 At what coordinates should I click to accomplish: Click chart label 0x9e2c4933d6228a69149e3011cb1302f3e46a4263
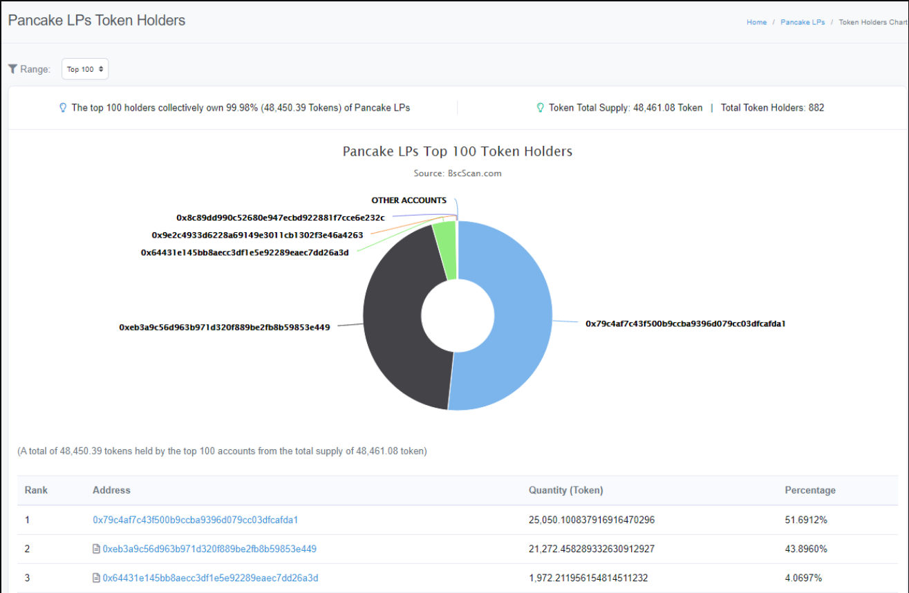[257, 235]
